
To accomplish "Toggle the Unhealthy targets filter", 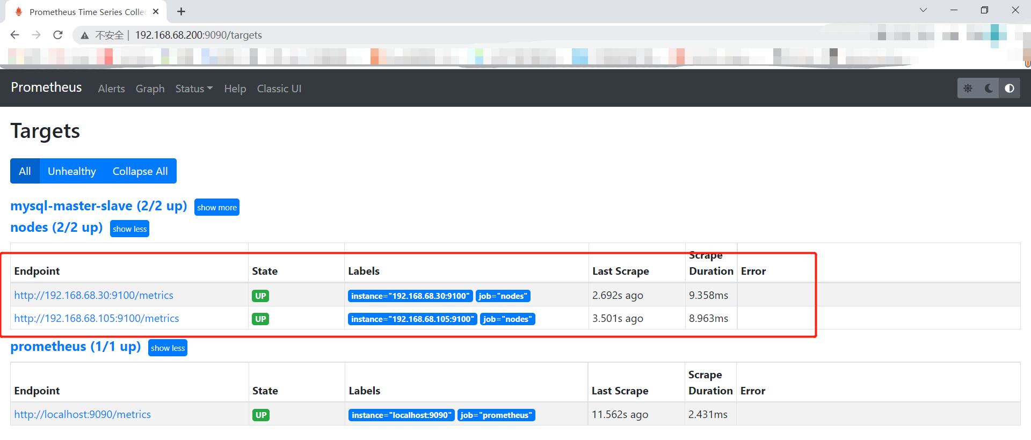I will (x=72, y=171).
